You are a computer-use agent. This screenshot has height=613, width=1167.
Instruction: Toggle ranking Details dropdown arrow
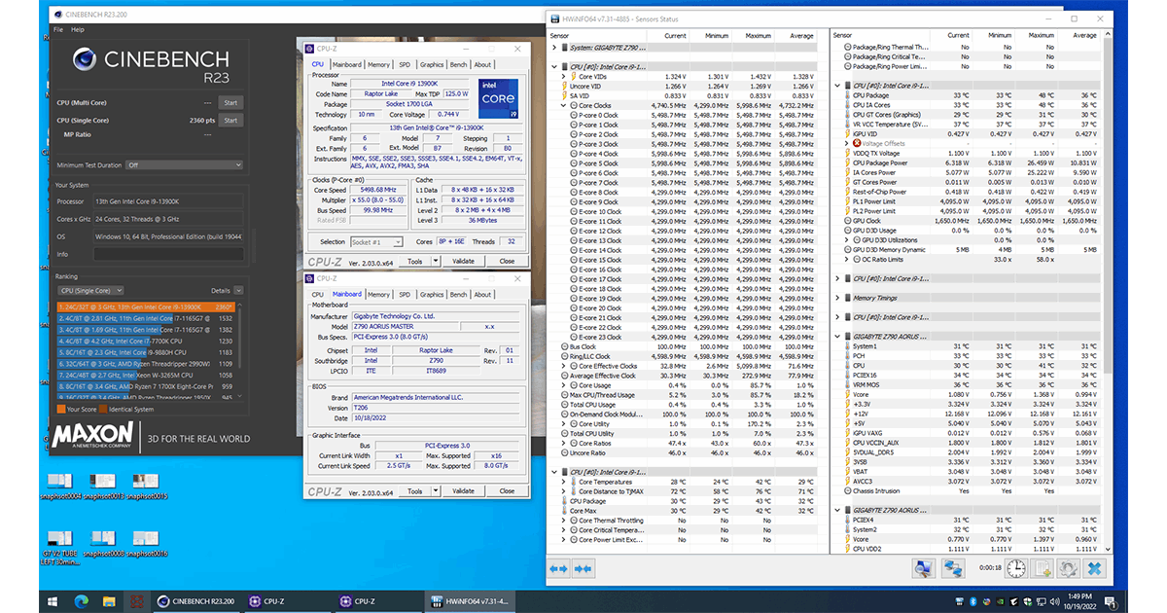237,290
